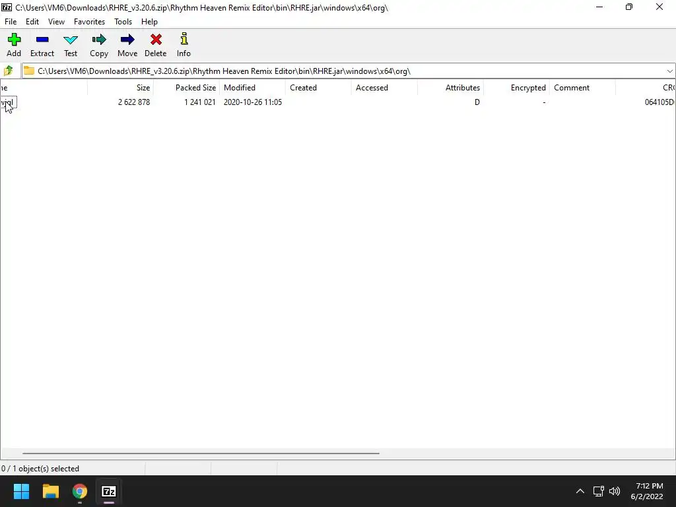
Task: Click the folder icon in address bar
Action: (x=29, y=71)
